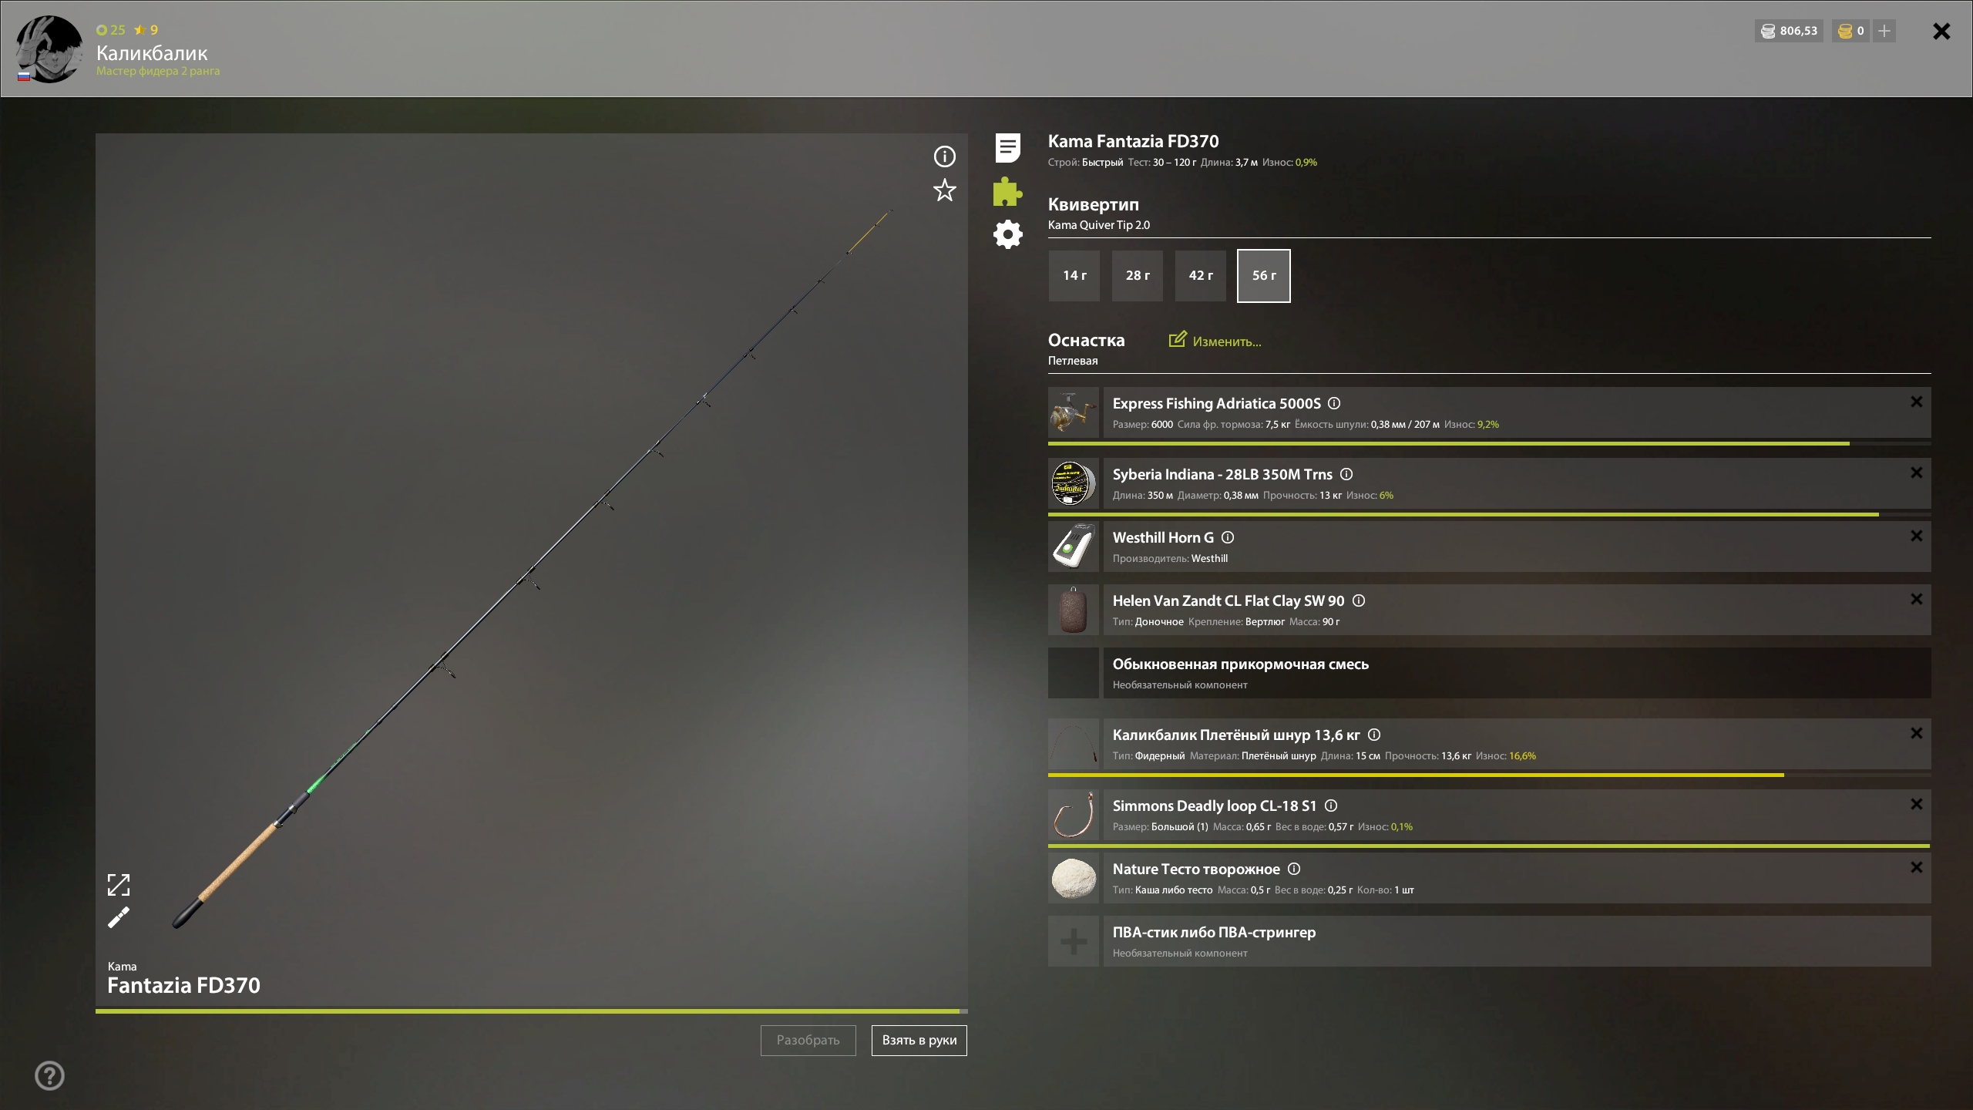Select the empty groundbait mix slot
This screenshot has width=1973, height=1110.
click(x=1073, y=673)
